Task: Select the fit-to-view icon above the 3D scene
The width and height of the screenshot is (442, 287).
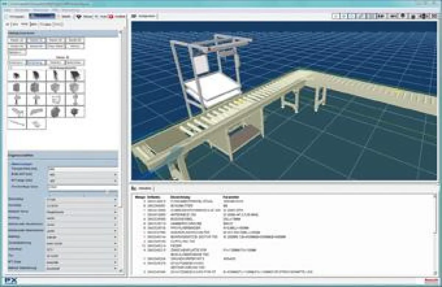Action: [x=354, y=17]
